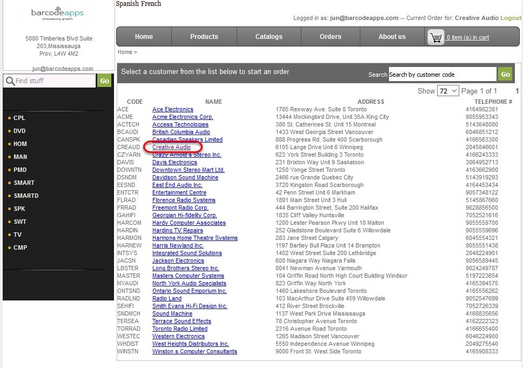Viewport: 523px width, 368px height.
Task: Select customer Ace Electronics
Action: [173, 110]
